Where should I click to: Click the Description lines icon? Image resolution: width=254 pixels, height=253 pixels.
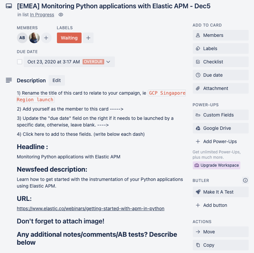pyautogui.click(x=9, y=80)
